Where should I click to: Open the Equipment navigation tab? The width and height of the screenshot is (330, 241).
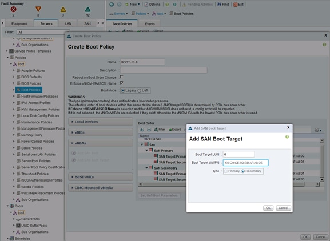pyautogui.click(x=19, y=23)
